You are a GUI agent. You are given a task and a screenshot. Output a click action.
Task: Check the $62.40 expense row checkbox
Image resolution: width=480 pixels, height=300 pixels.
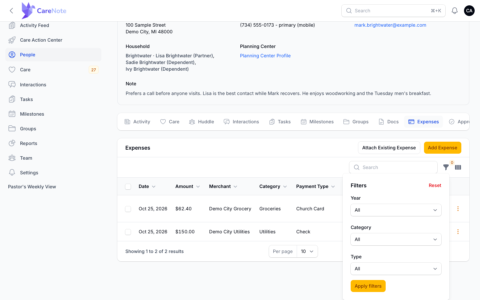pos(128,209)
